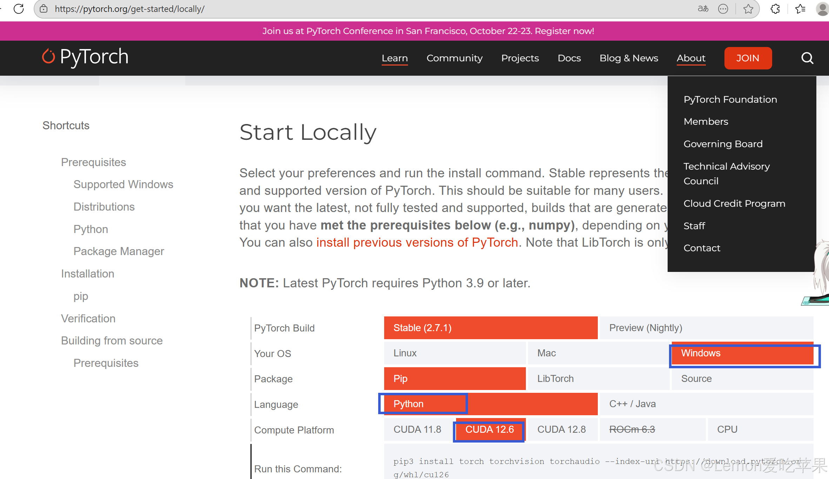Select Members in About dropdown
The height and width of the screenshot is (479, 829).
click(706, 122)
